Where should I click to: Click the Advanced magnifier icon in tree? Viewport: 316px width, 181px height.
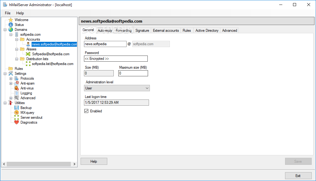click(x=17, y=98)
